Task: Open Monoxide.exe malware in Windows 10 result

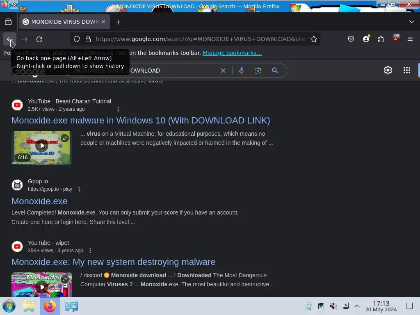Action: click(x=141, y=121)
